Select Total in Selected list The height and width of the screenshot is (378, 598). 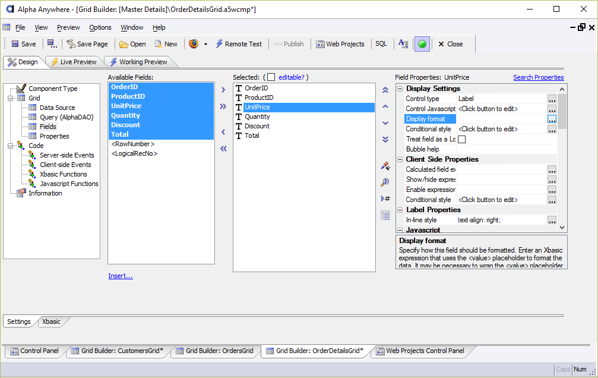point(252,136)
